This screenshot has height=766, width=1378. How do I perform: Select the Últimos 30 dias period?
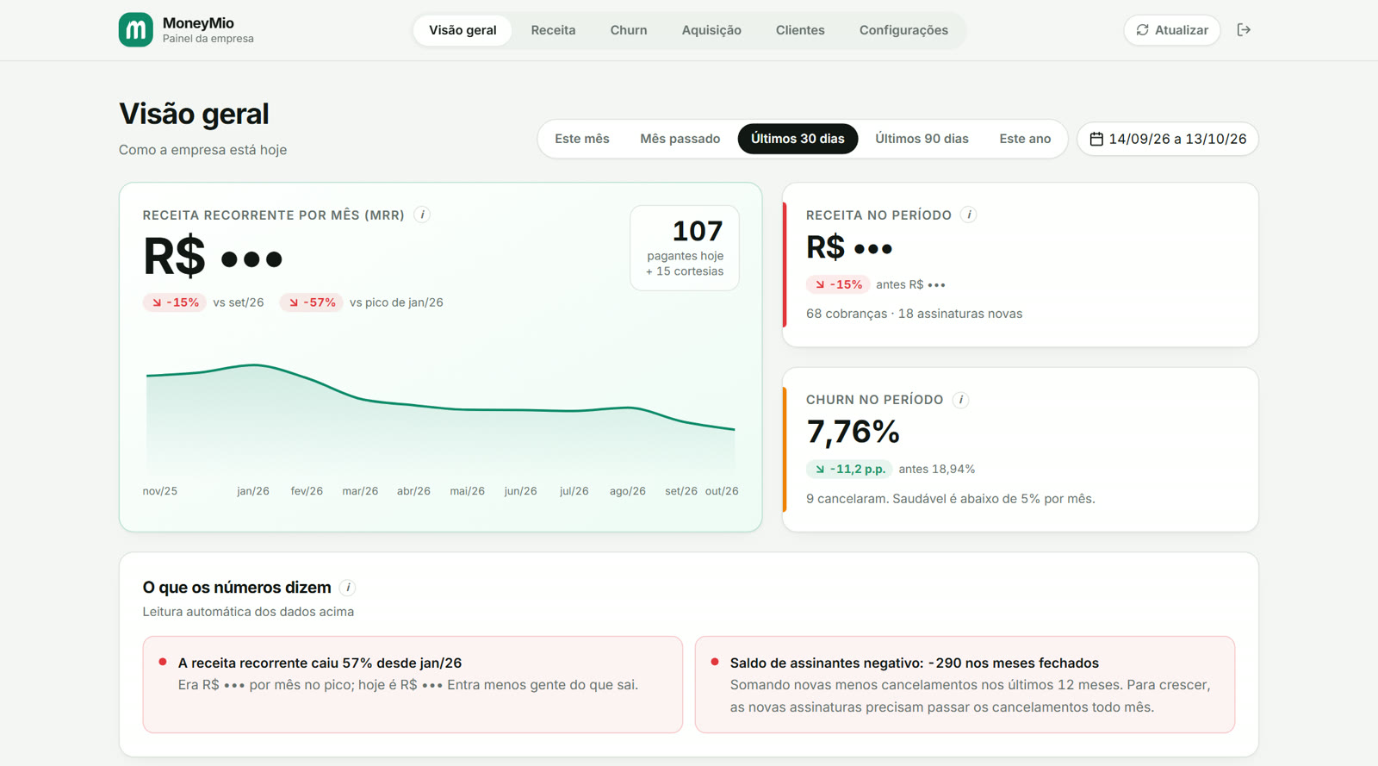(x=798, y=139)
